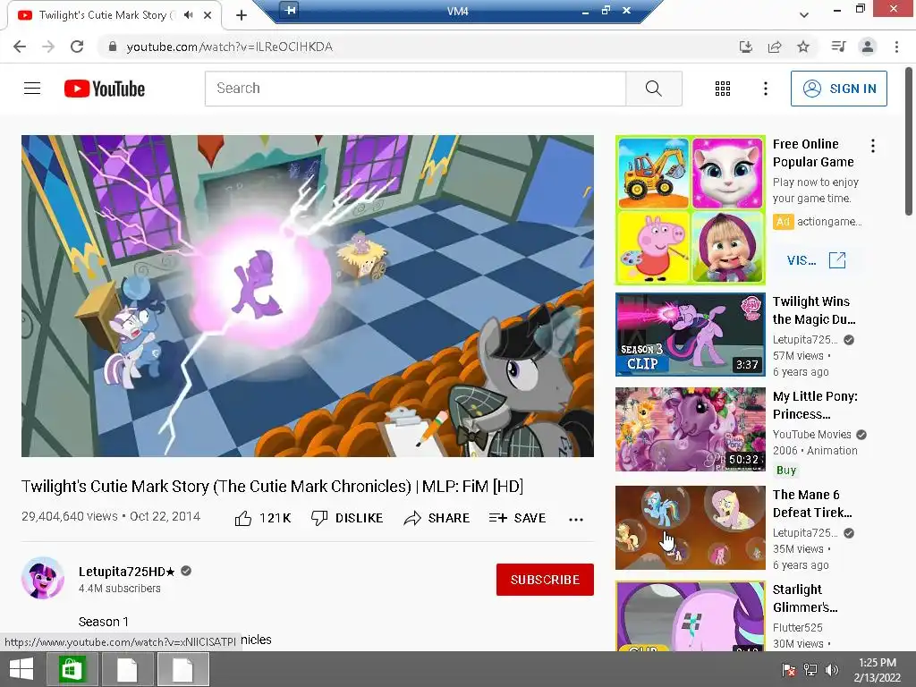Open Letupita725HD channel name link
Viewport: 916px width, 687px height.
pyautogui.click(x=127, y=572)
